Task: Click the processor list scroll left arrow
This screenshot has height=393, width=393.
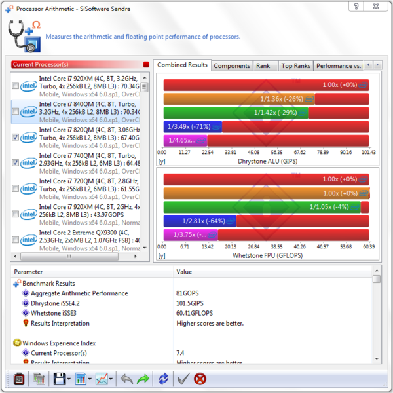Action: click(15, 256)
